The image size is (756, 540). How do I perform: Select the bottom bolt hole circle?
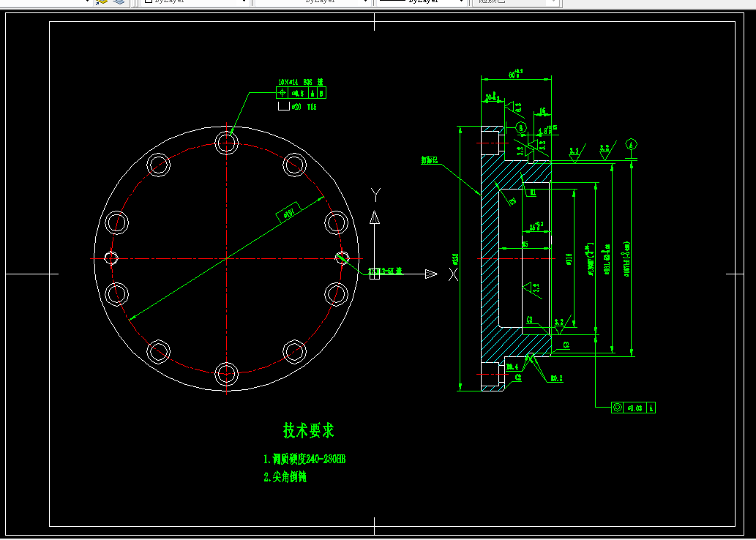click(227, 374)
